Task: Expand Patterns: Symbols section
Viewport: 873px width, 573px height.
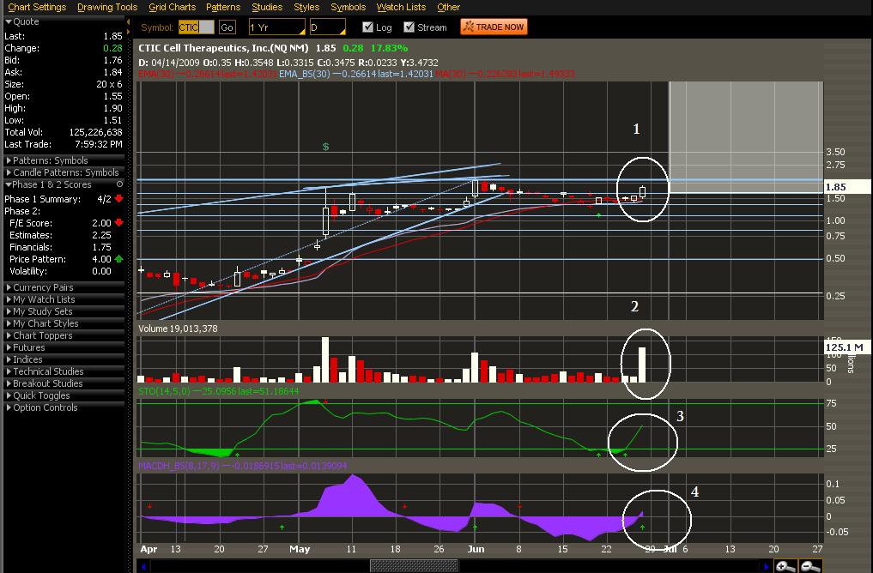Action: click(64, 160)
